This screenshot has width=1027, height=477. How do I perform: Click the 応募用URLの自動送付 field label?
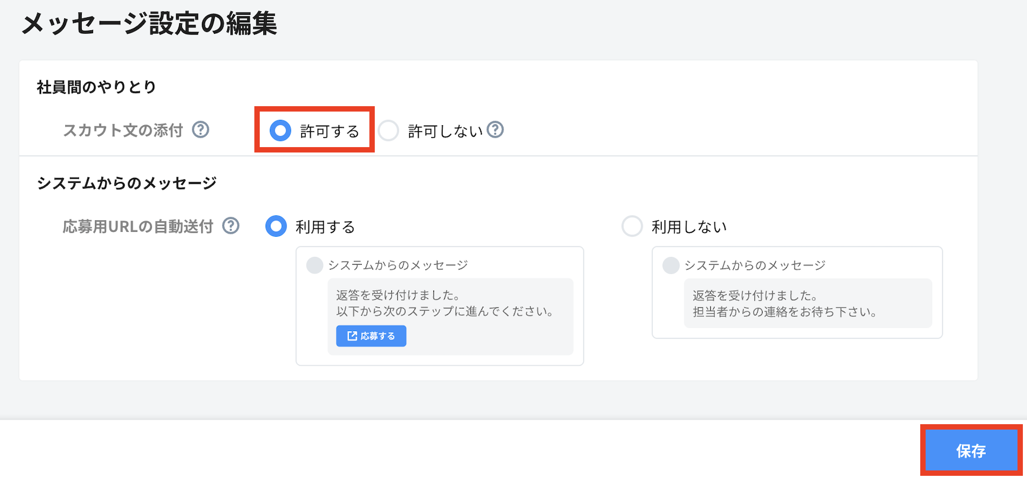pos(138,227)
